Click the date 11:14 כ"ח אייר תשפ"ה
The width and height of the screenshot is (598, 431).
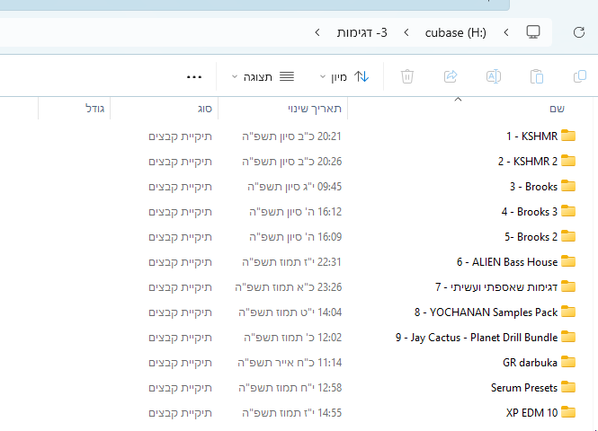pyautogui.click(x=290, y=362)
